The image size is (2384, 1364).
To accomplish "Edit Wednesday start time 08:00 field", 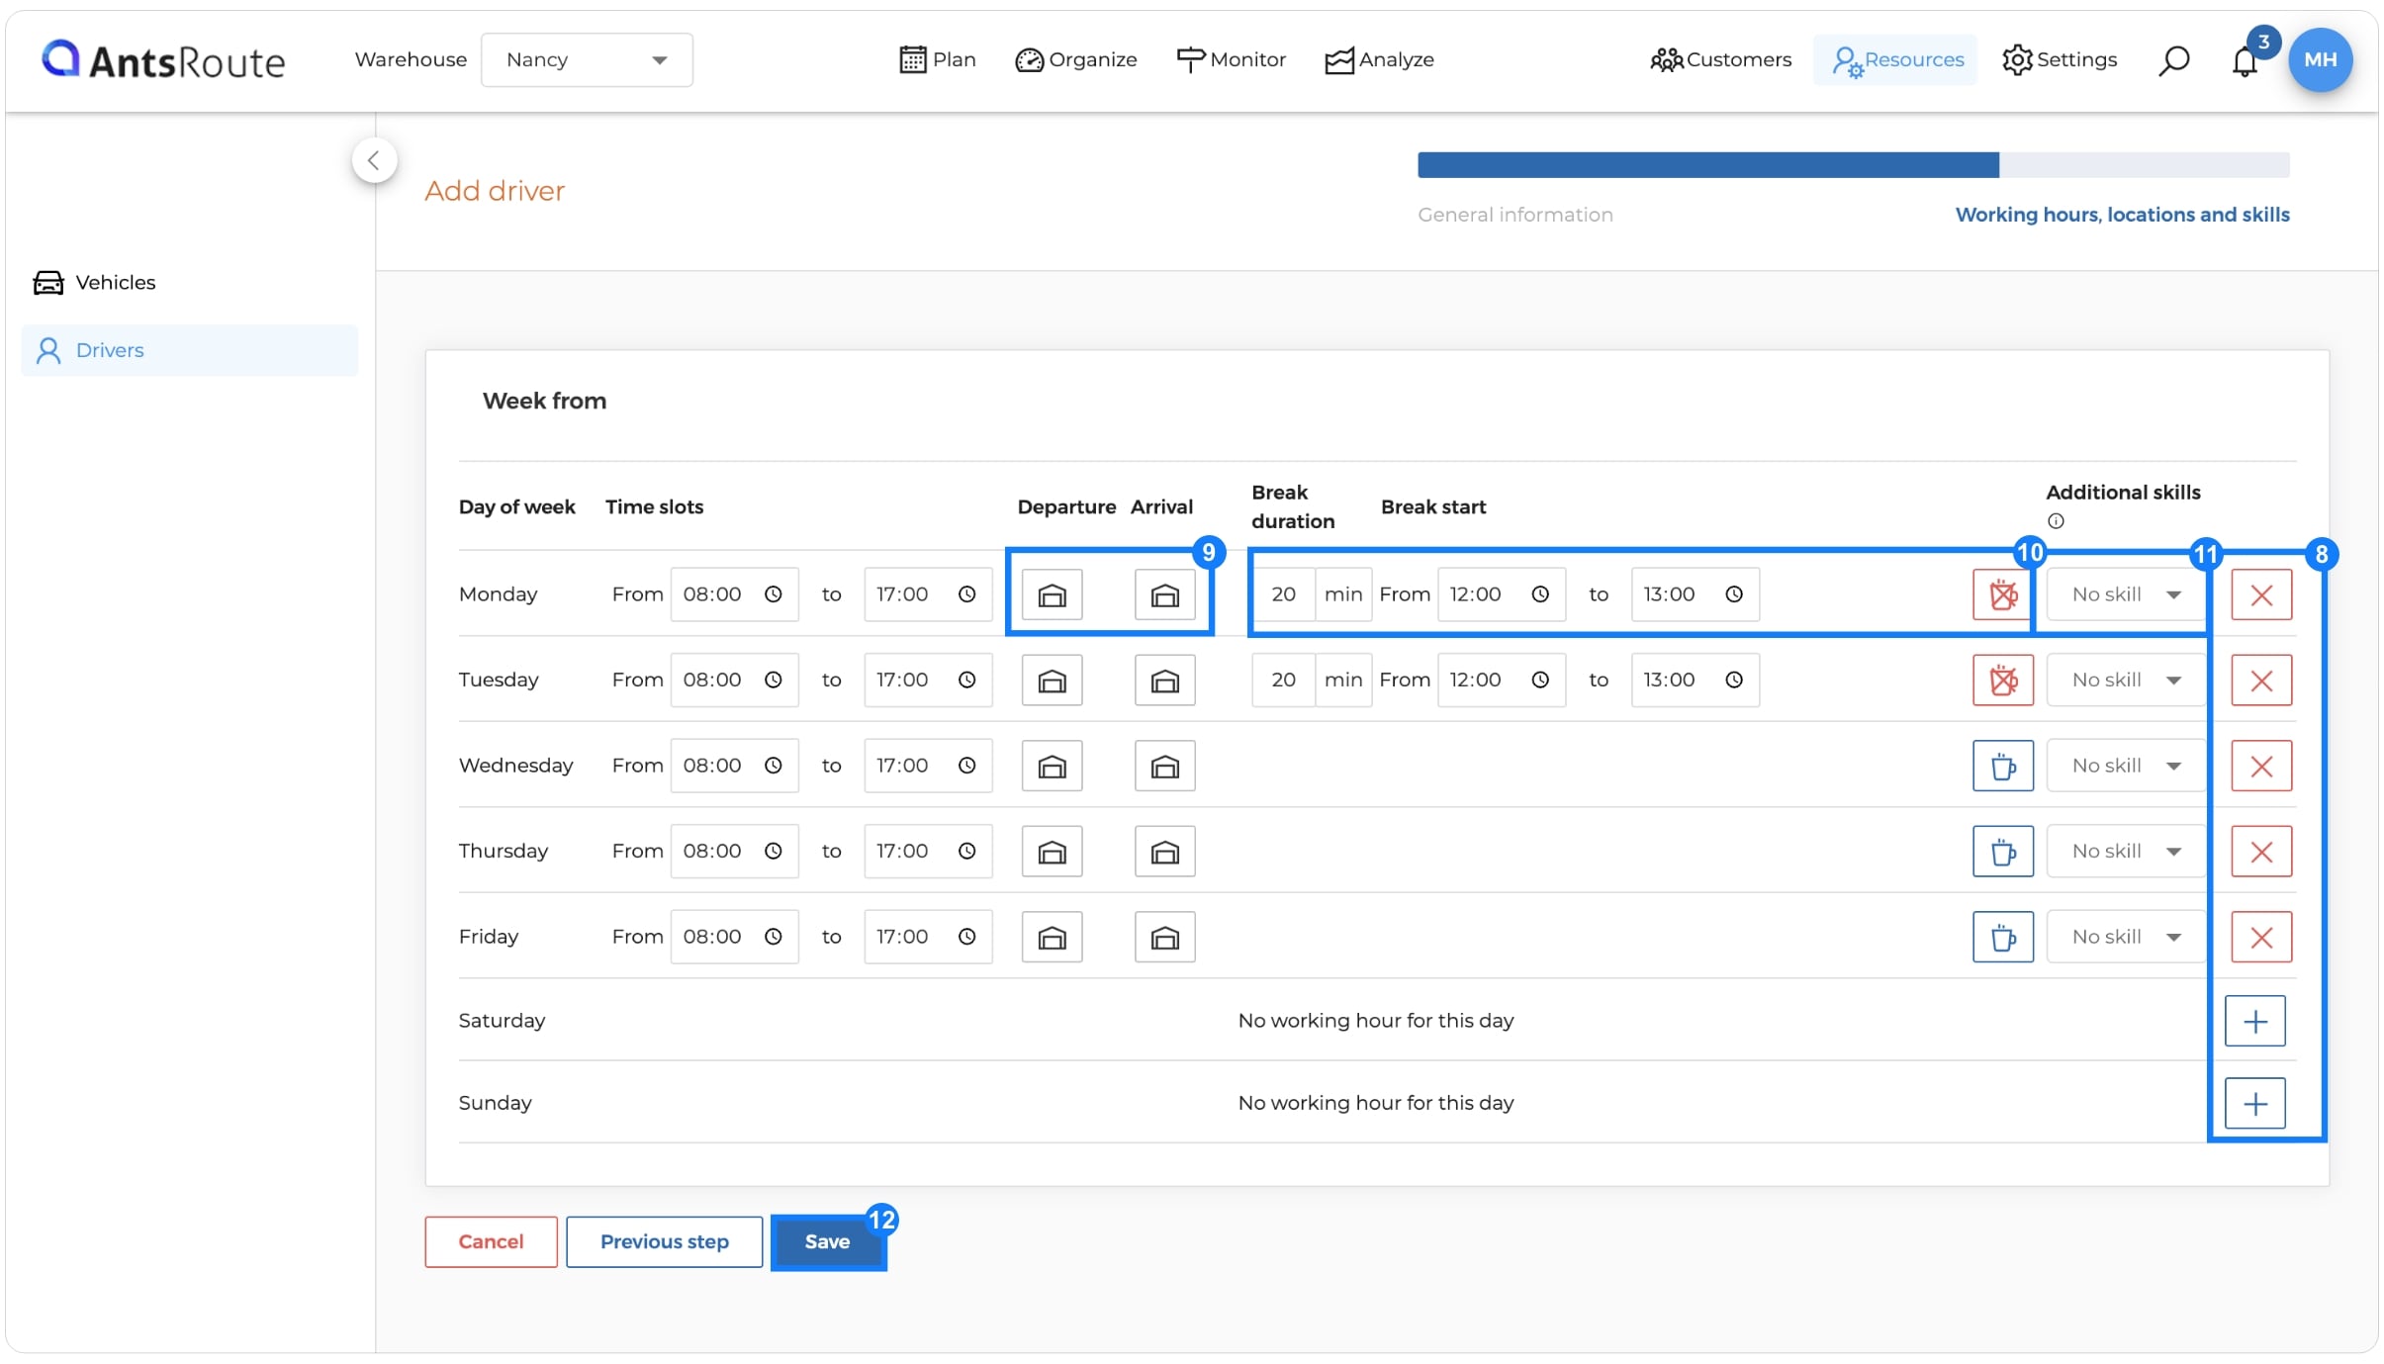I will [734, 766].
